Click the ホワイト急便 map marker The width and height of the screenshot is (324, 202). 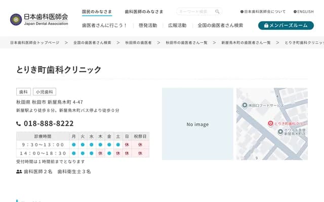pos(280,132)
